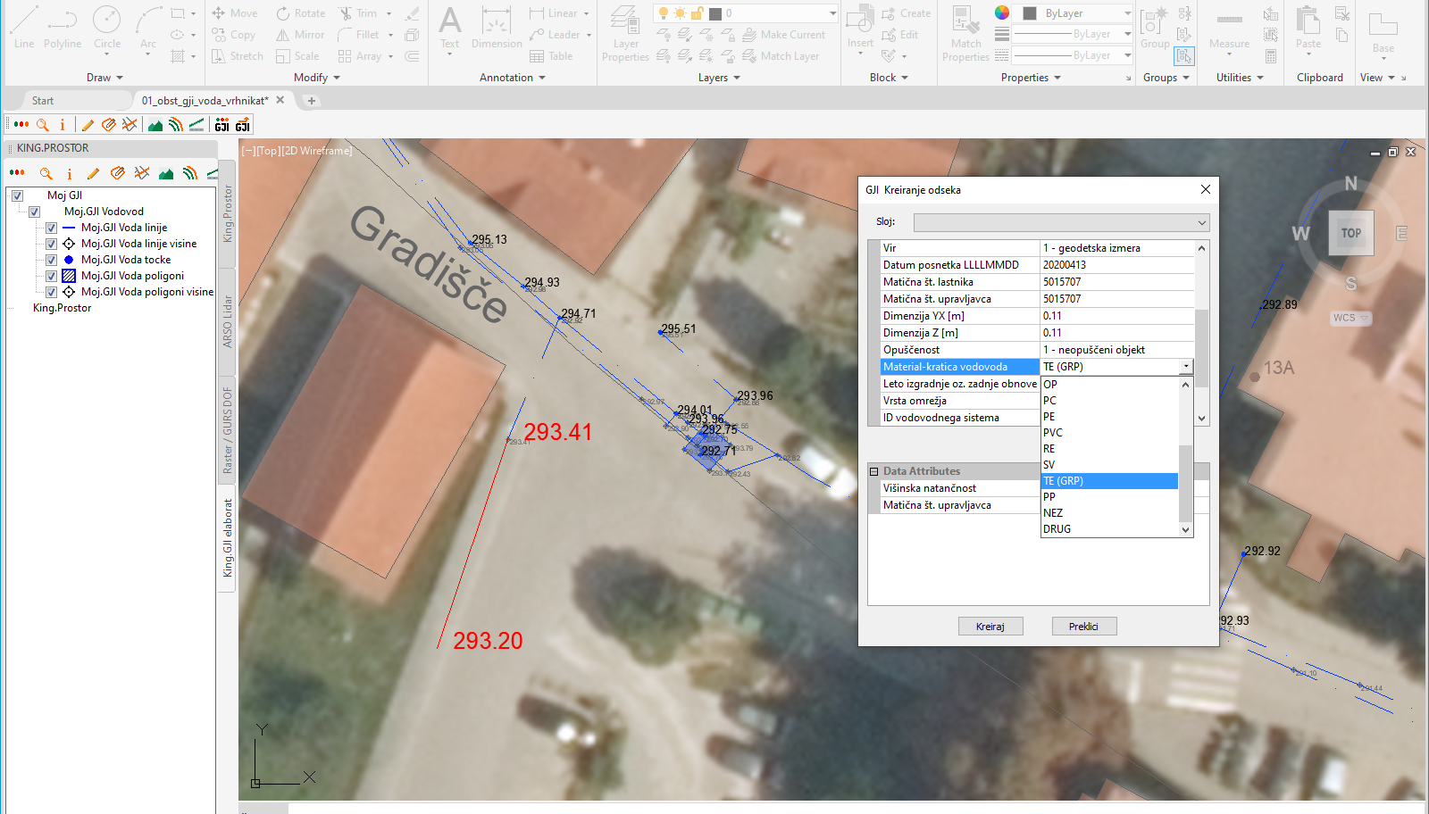
Task: Select the Dimension annotation tool
Action: coord(497,29)
